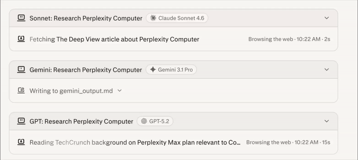Click the Gemini sparkle logo icon

(153, 70)
